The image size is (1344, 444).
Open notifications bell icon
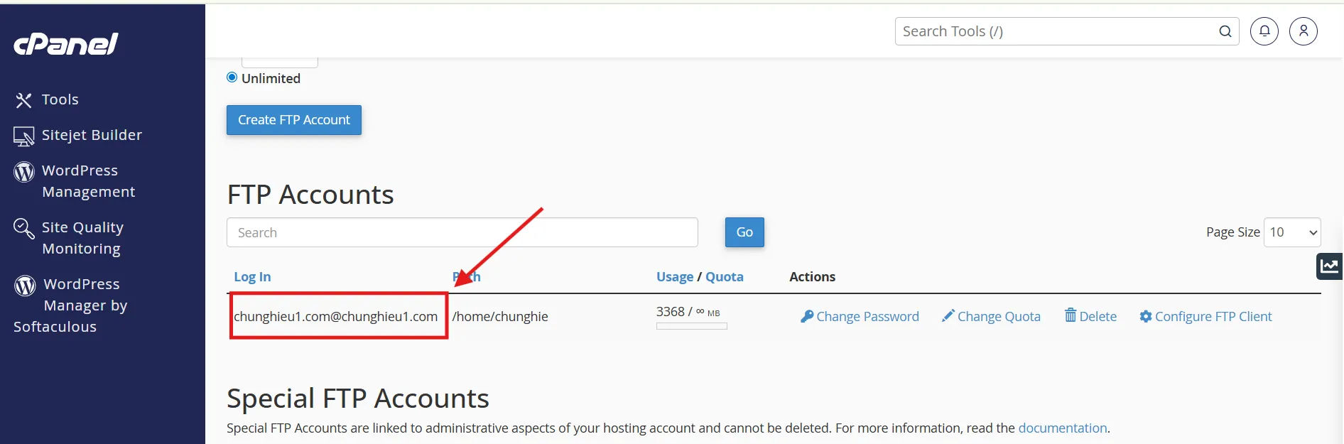coord(1264,31)
